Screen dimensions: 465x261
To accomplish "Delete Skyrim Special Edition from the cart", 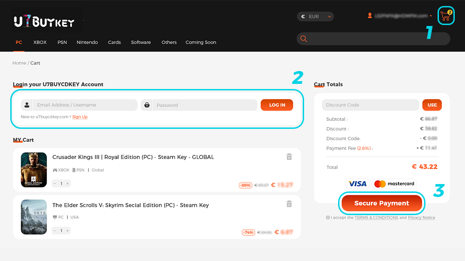I will pyautogui.click(x=289, y=204).
